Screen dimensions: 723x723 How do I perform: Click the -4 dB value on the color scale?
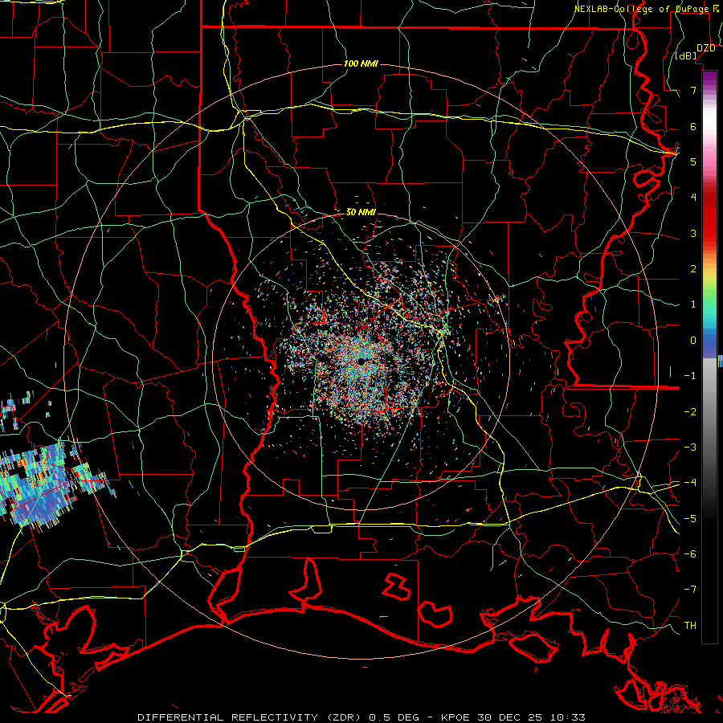[690, 483]
